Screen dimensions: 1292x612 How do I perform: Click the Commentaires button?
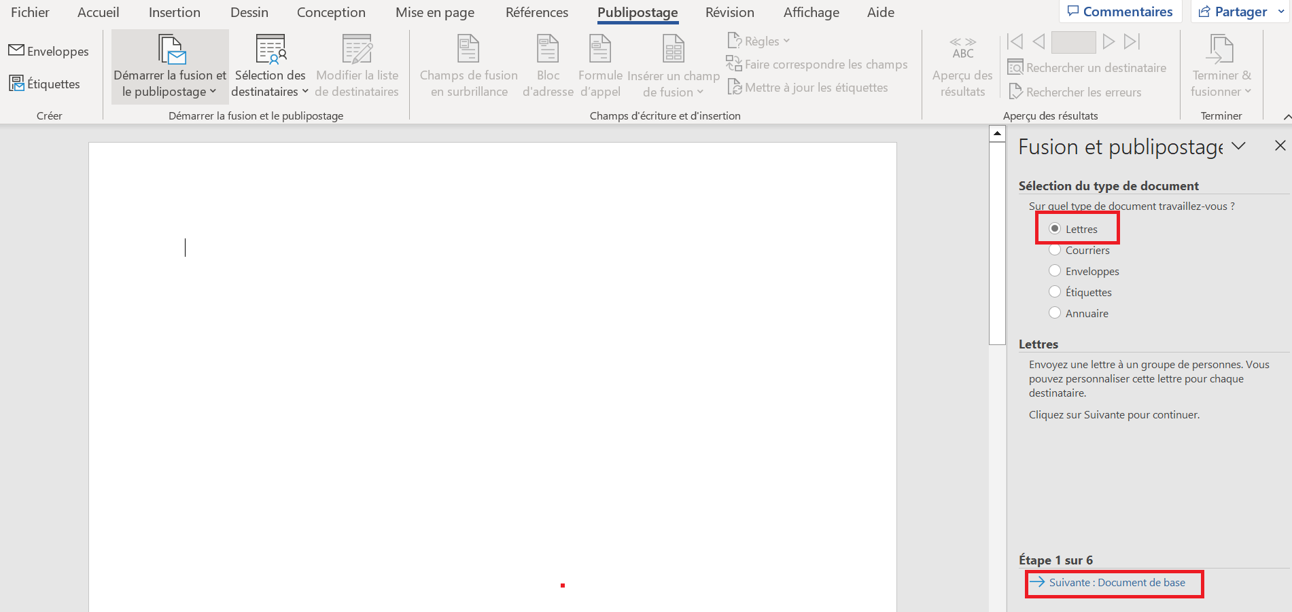[1120, 12]
